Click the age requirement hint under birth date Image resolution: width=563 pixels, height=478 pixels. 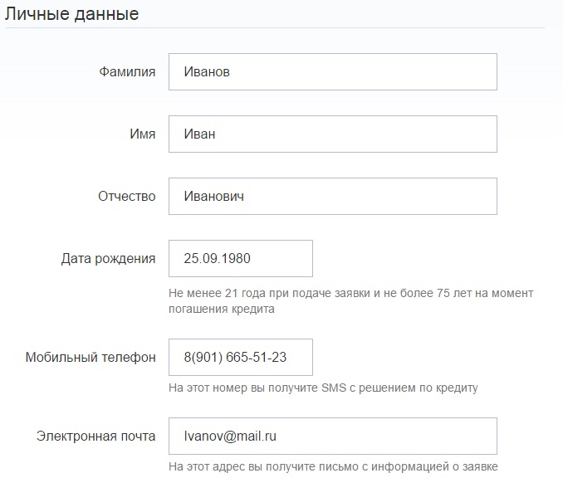pyautogui.click(x=350, y=301)
